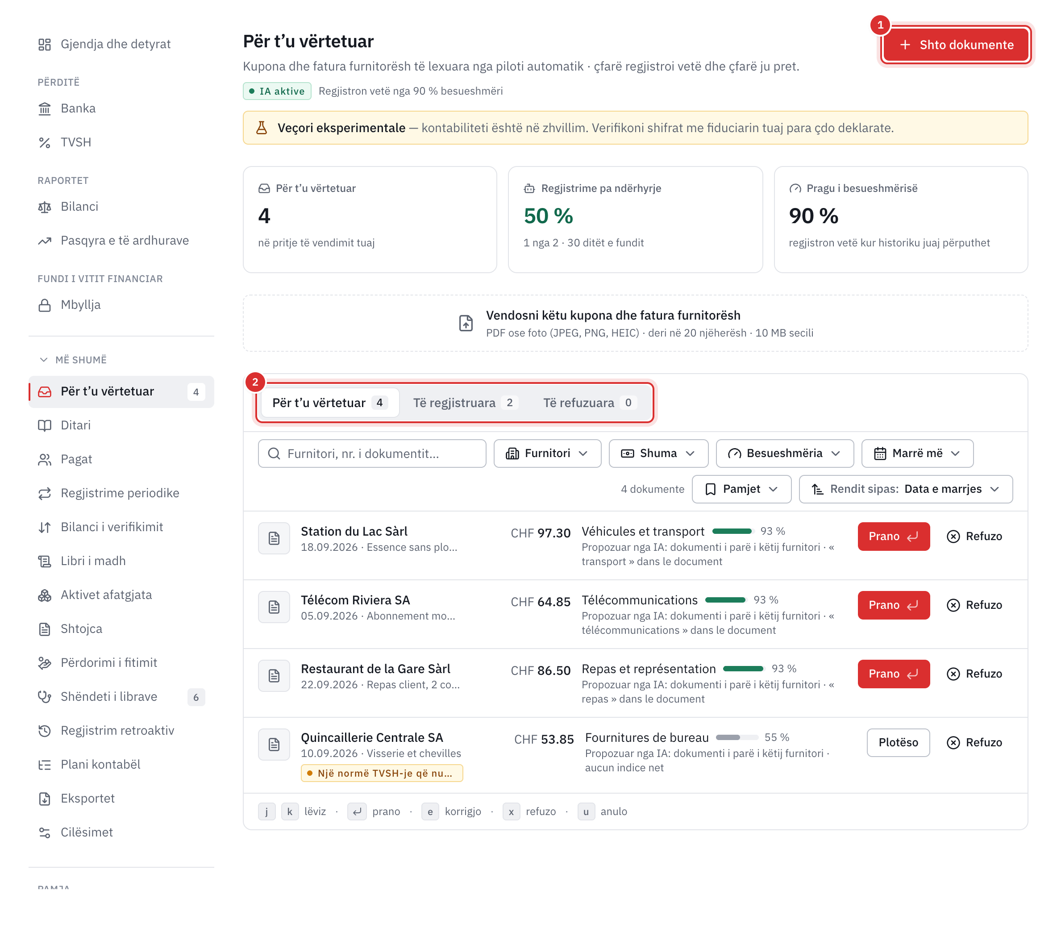This screenshot has height=932, width=1057.
Task: Open Shëndeti i librave
Action: tap(121, 697)
